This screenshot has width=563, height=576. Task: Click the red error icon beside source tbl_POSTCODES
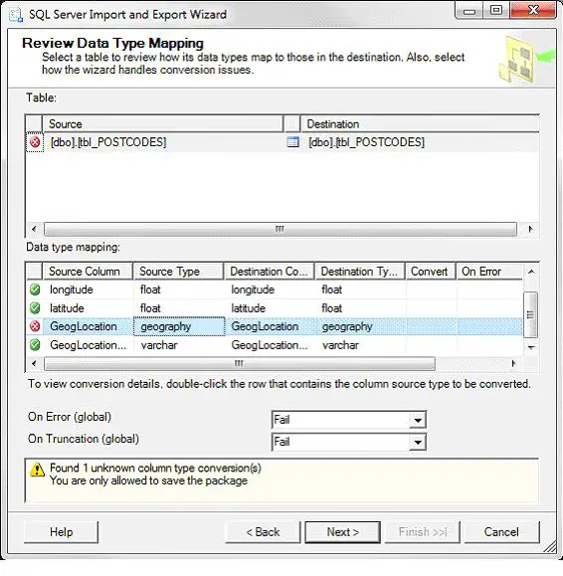[35, 142]
